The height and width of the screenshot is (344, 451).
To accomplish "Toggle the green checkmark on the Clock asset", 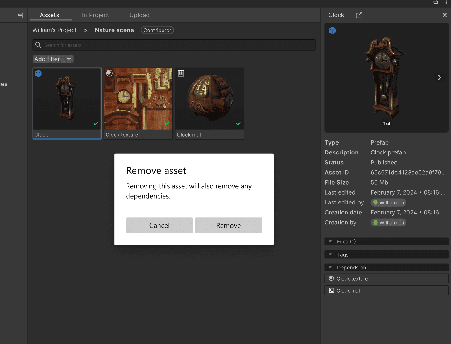I will pyautogui.click(x=96, y=123).
